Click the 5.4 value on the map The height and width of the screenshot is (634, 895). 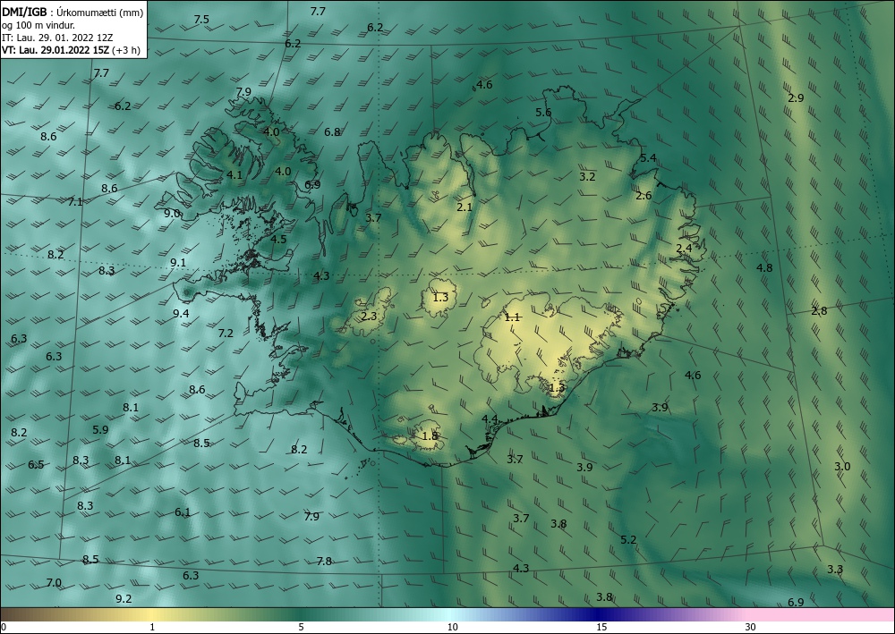click(648, 158)
